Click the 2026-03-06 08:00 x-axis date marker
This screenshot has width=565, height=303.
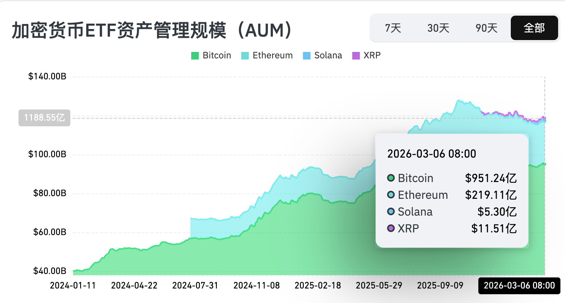(519, 285)
